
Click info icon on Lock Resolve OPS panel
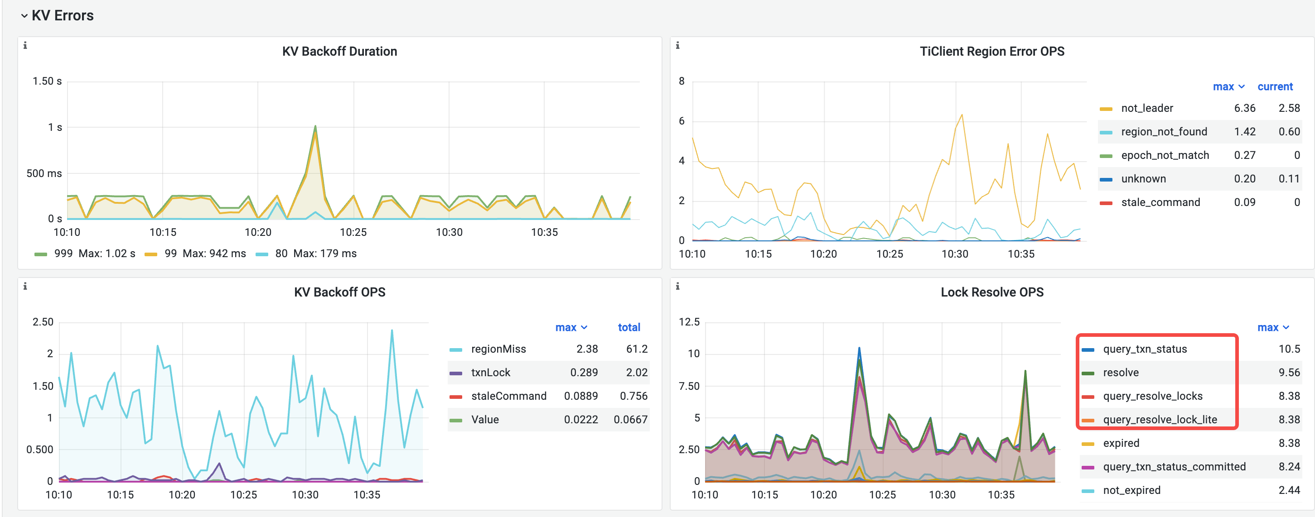(x=677, y=286)
